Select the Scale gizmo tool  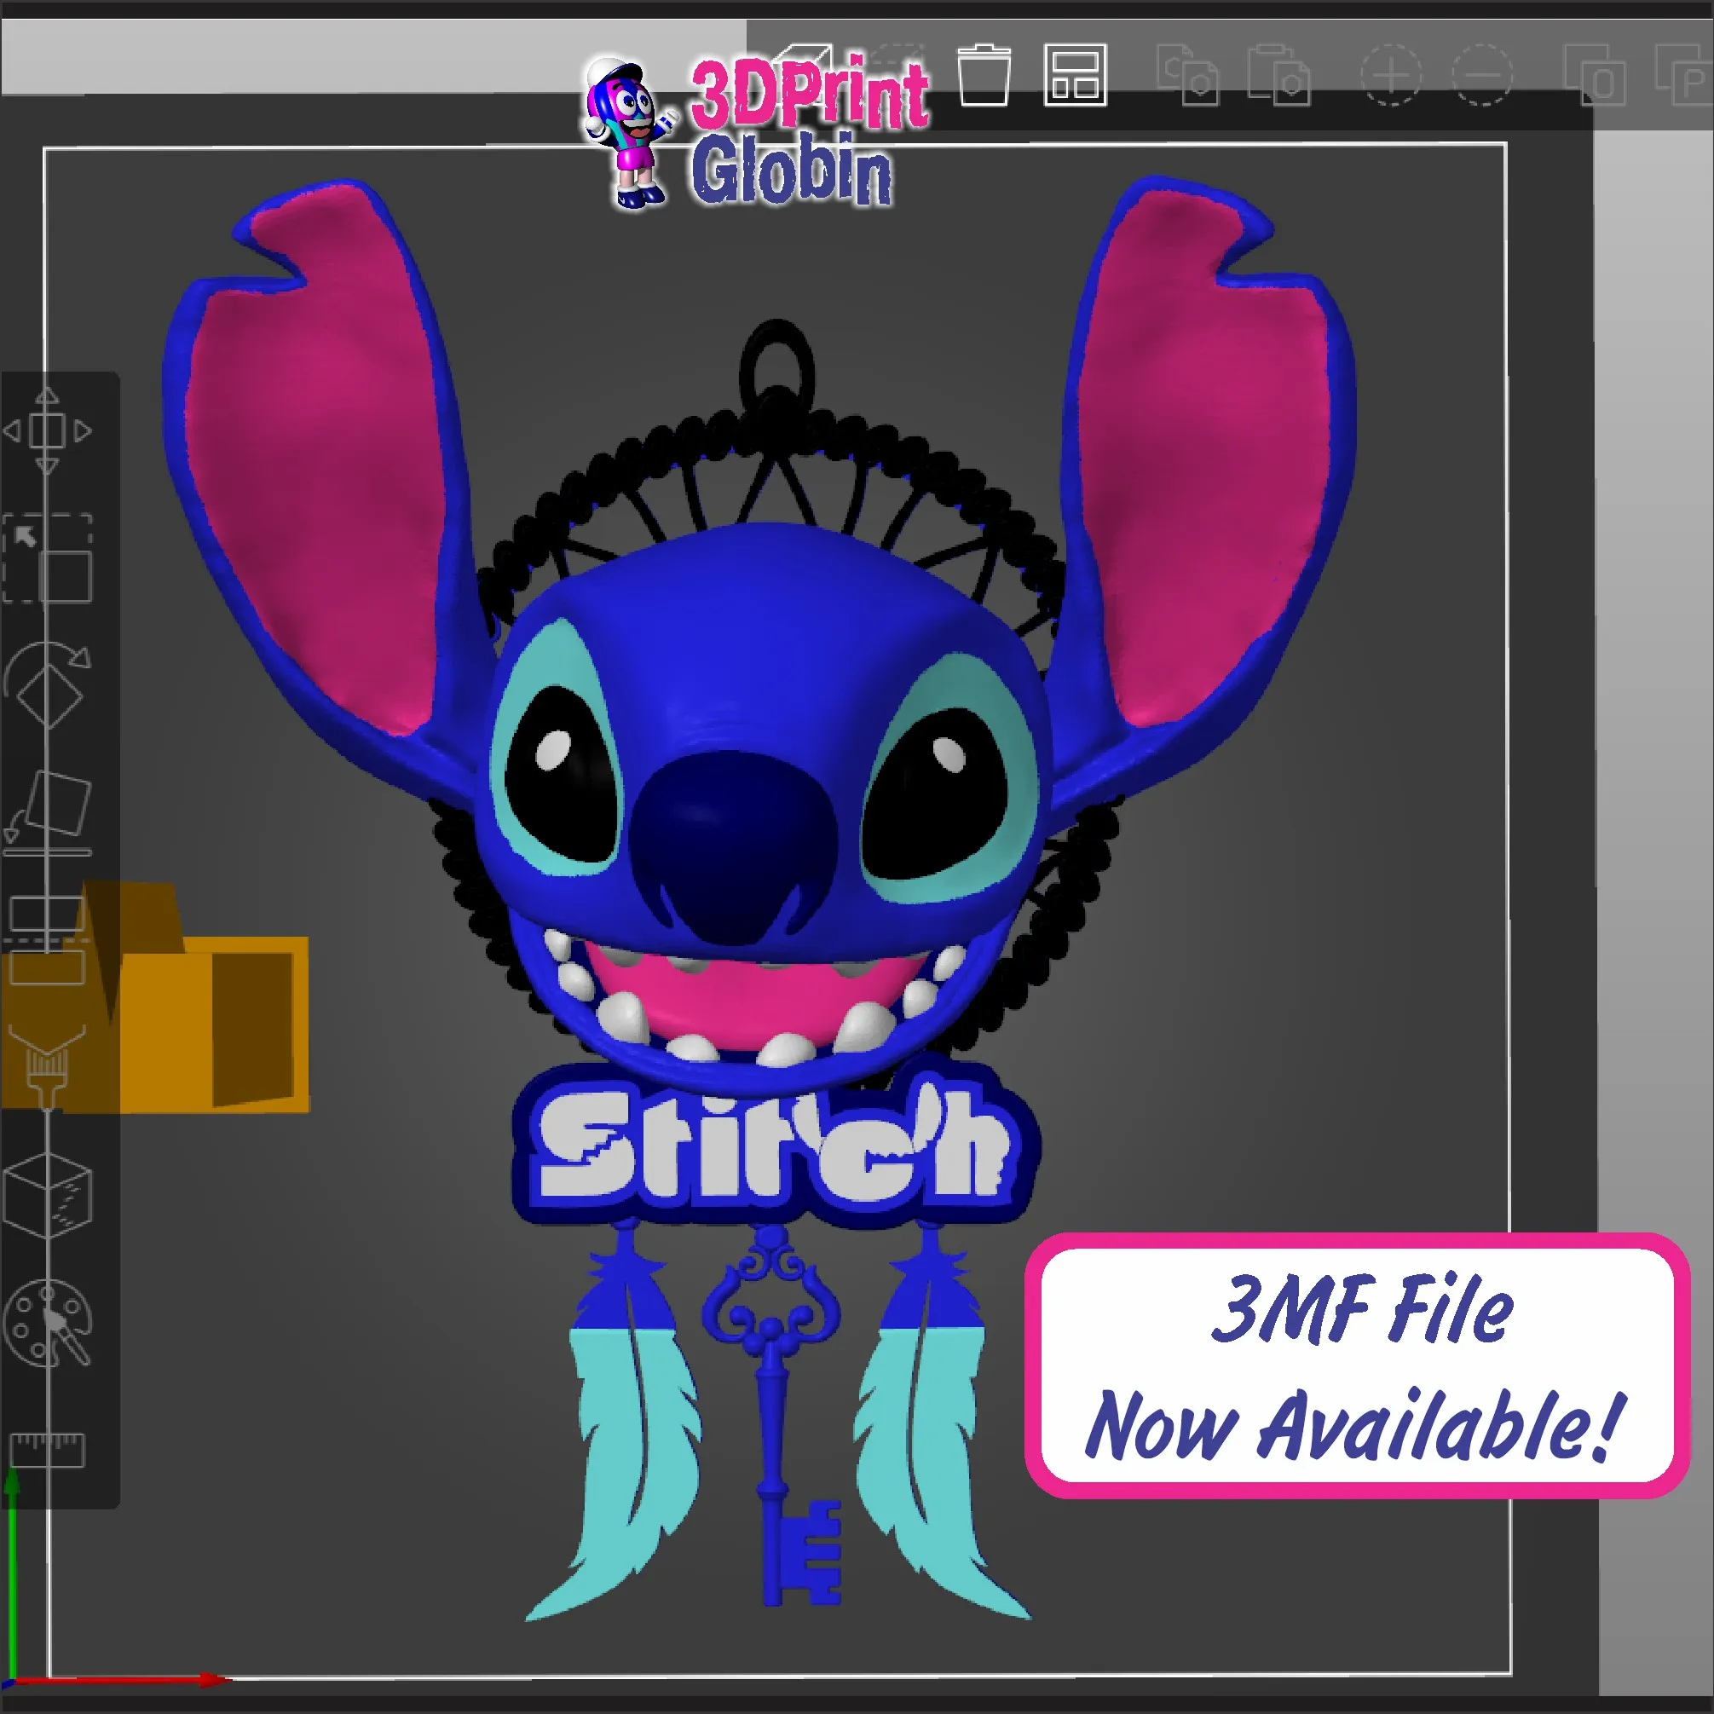[47, 559]
